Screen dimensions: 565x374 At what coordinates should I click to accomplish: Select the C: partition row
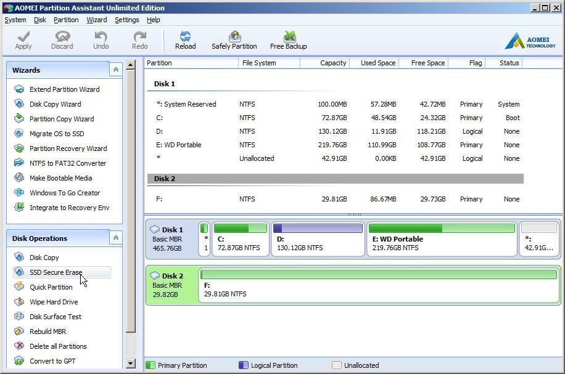coord(336,118)
